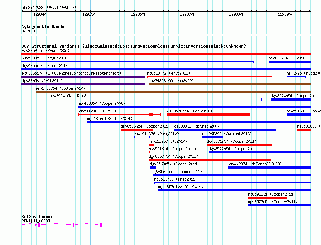Viewport: 321px width, 245px height.
Task: Click nsv591604 (Cooper2011) label
Action: click(172, 149)
